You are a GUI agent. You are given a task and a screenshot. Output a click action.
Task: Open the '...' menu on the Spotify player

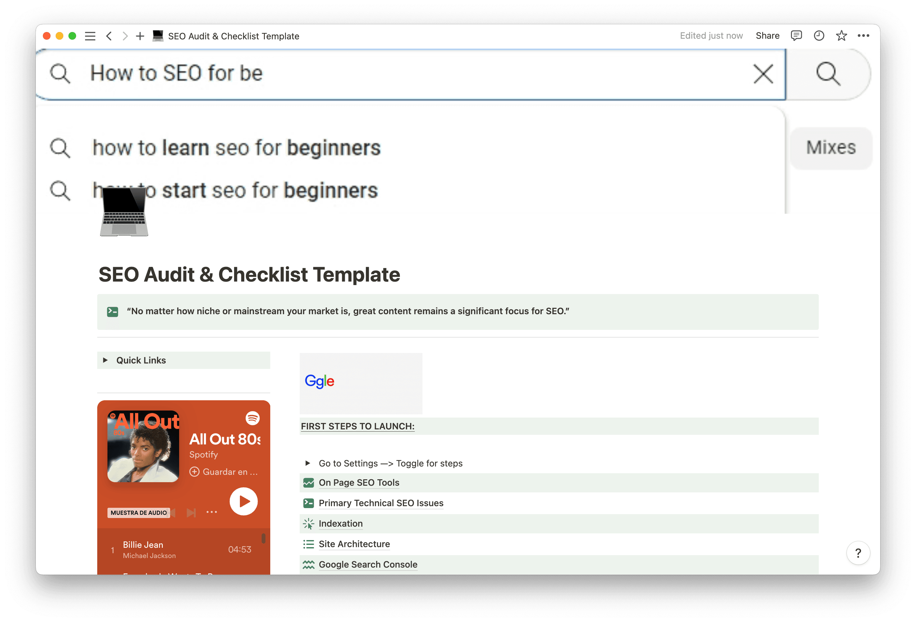pyautogui.click(x=212, y=512)
